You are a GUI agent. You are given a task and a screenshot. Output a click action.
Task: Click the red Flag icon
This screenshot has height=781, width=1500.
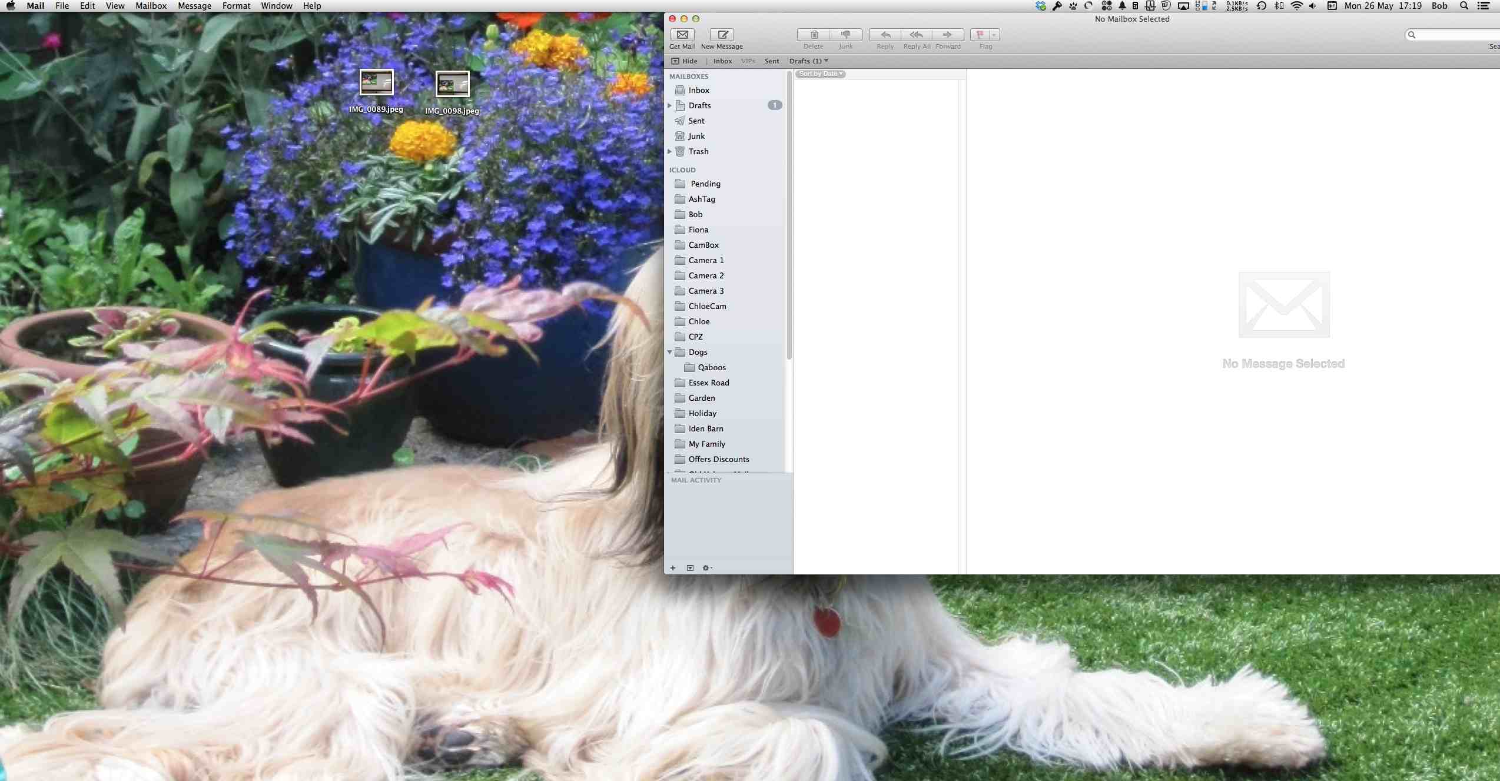980,35
